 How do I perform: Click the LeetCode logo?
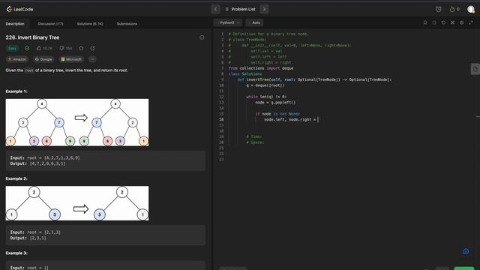[19, 9]
